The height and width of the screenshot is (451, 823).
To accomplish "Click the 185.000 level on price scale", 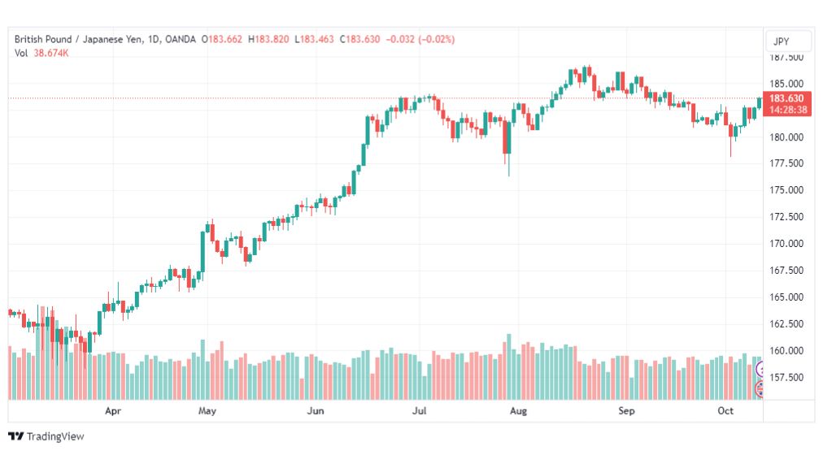I will tap(786, 84).
